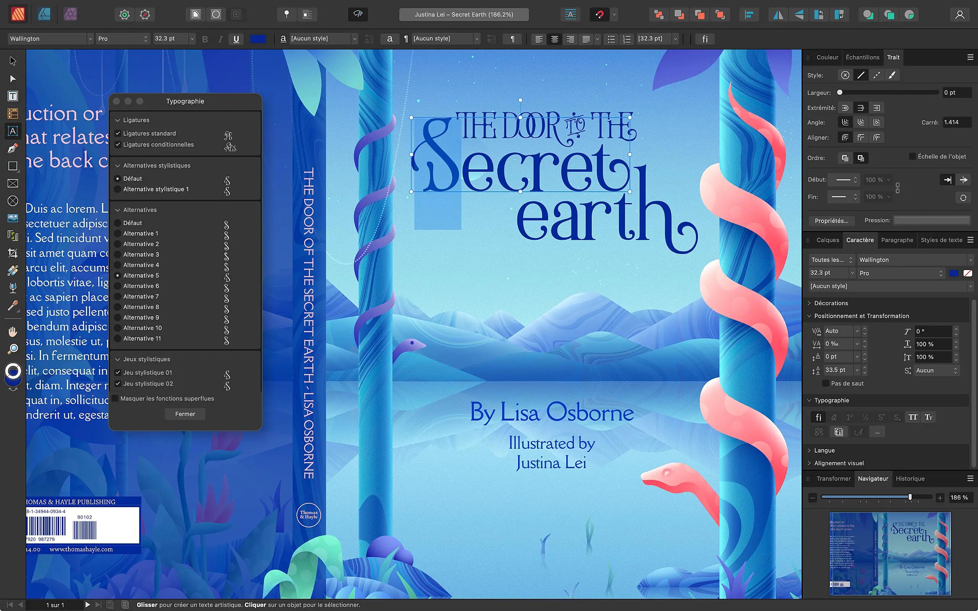Viewport: 978px width, 611px height.
Task: Zoom out with the navigator minus button
Action: coord(813,498)
